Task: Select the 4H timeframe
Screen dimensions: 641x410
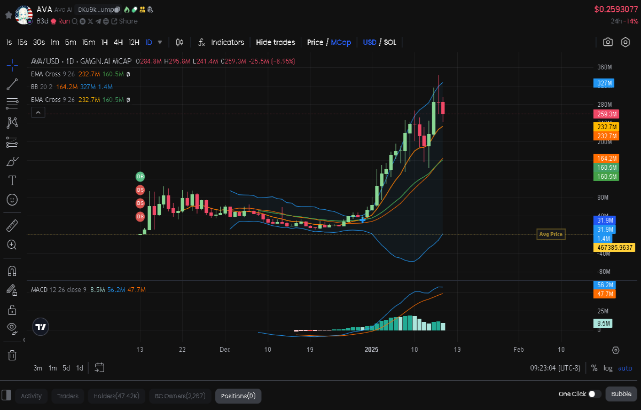Action: point(118,42)
